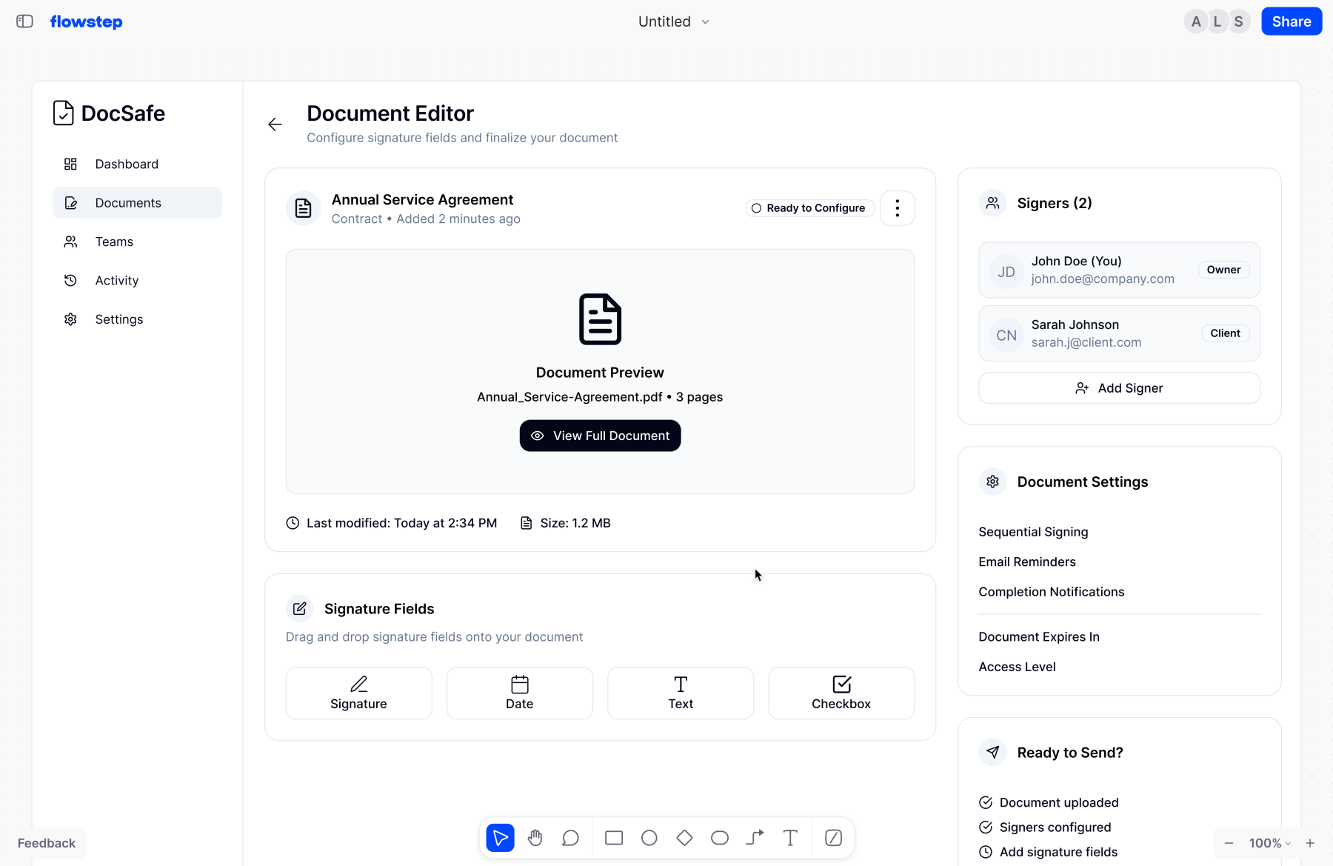This screenshot has width=1333, height=866.
Task: Select the hand pan tool
Action: point(535,838)
